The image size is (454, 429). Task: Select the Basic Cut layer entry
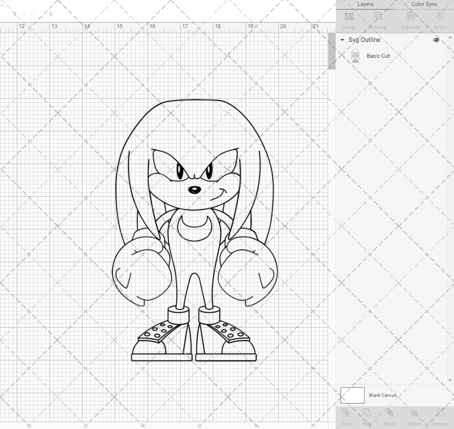tap(378, 56)
